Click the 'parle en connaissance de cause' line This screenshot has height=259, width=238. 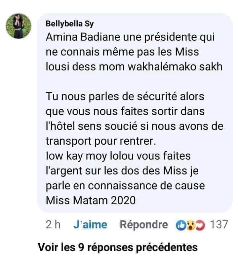(125, 185)
